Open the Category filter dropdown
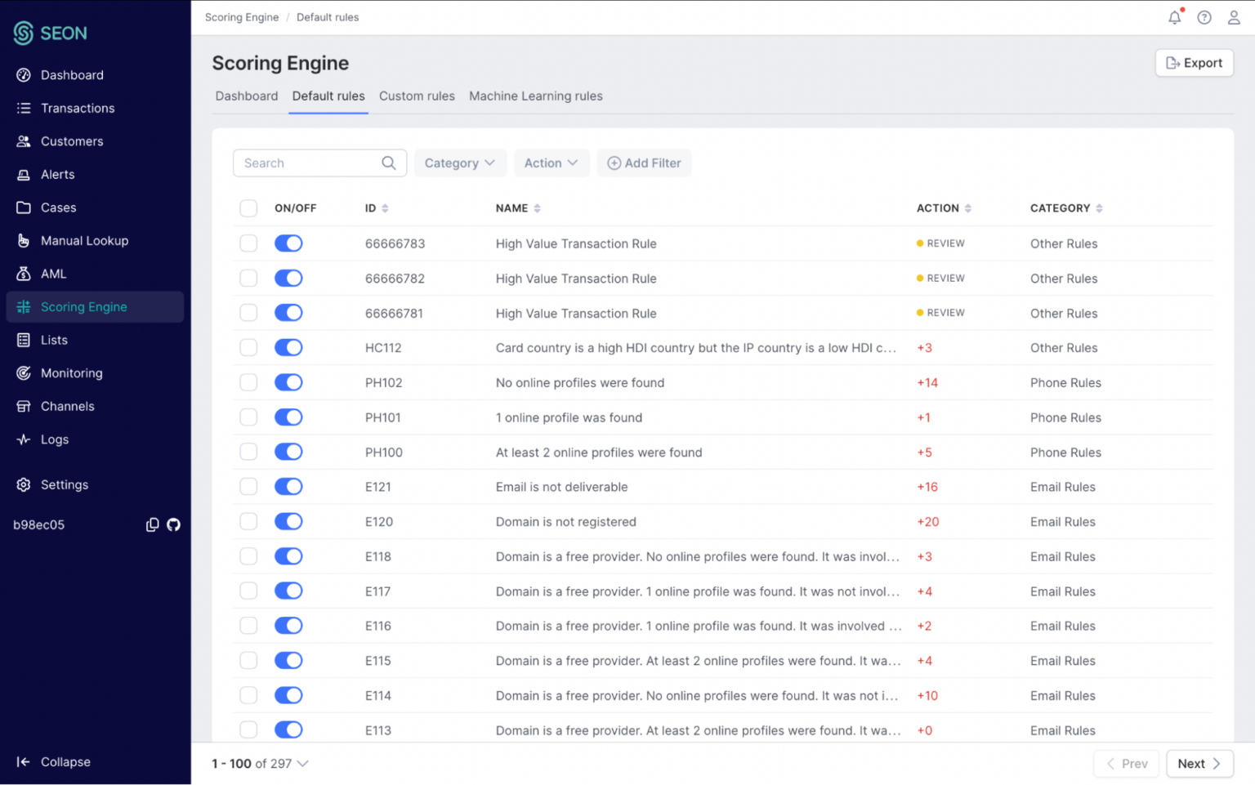This screenshot has height=785, width=1255. (460, 163)
